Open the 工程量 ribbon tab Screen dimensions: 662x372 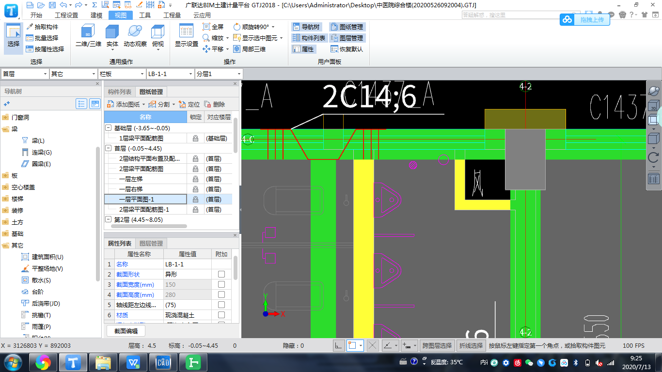coord(172,15)
